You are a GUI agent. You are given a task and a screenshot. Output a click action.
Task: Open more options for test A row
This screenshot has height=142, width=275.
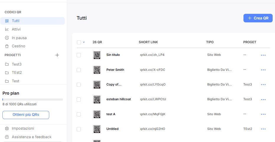coord(263,114)
